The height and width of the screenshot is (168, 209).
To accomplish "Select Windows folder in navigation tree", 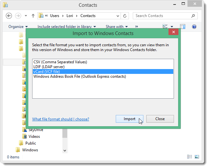I will click(30, 150).
